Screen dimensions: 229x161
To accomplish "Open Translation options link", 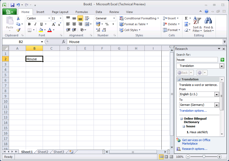I will pos(193,111).
